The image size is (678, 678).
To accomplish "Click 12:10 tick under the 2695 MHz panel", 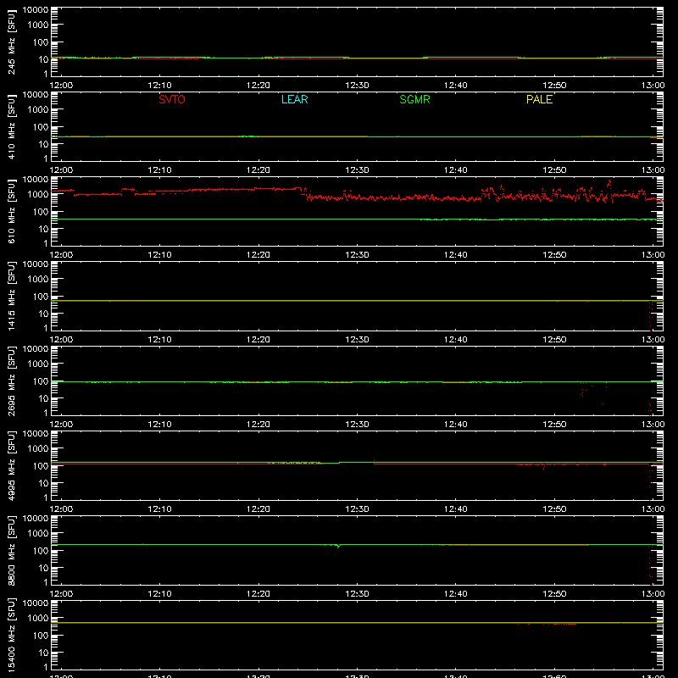I will coord(160,425).
